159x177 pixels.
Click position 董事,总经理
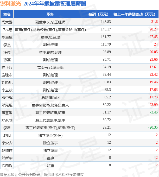pyautogui.click(x=50, y=37)
